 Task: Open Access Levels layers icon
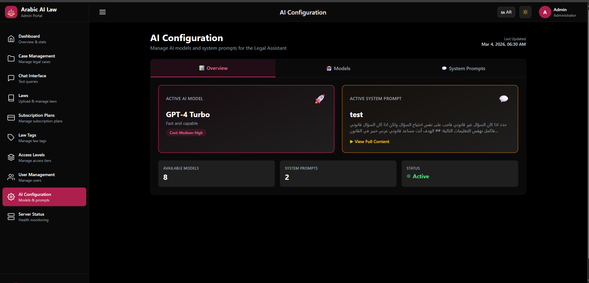(x=11, y=158)
